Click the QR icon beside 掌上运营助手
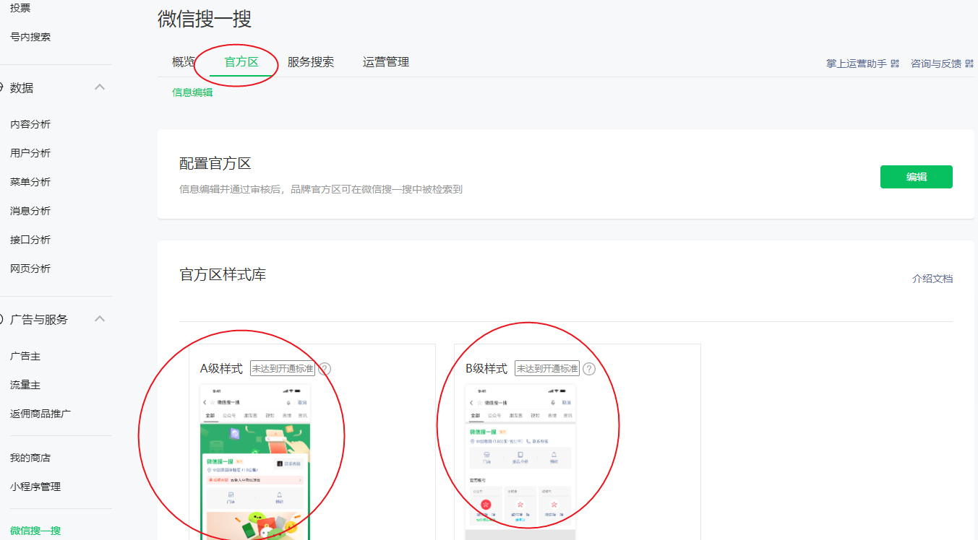The width and height of the screenshot is (978, 540). 895,64
